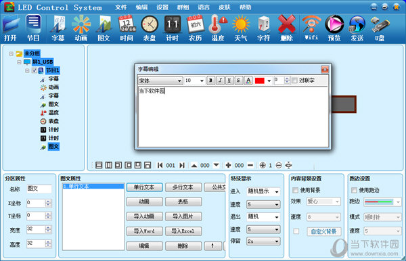Screen dimensions: 406x261
Task: Insert an analog clock via 表盘 icon
Action: (x=150, y=28)
